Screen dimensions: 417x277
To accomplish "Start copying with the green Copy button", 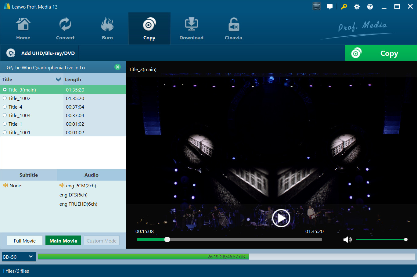I will (381, 53).
